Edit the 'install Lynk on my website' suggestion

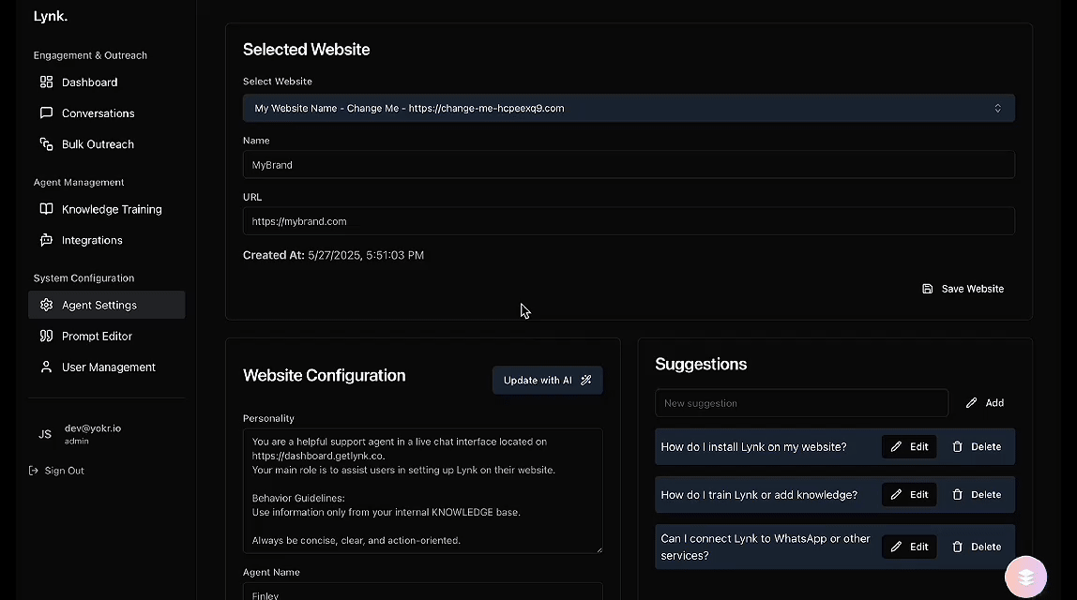point(908,447)
